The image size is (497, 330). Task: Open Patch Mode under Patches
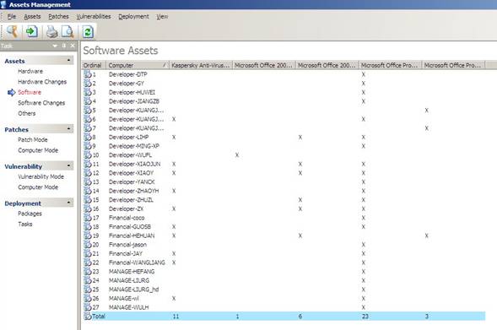click(33, 140)
